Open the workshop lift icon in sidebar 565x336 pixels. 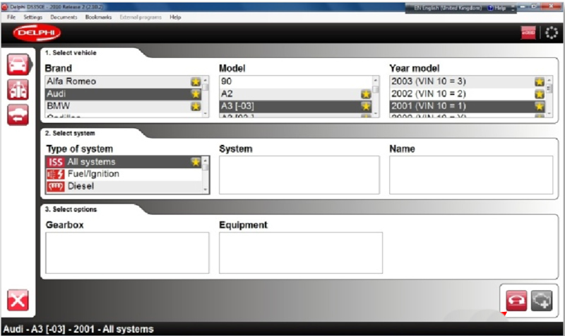[x=18, y=90]
